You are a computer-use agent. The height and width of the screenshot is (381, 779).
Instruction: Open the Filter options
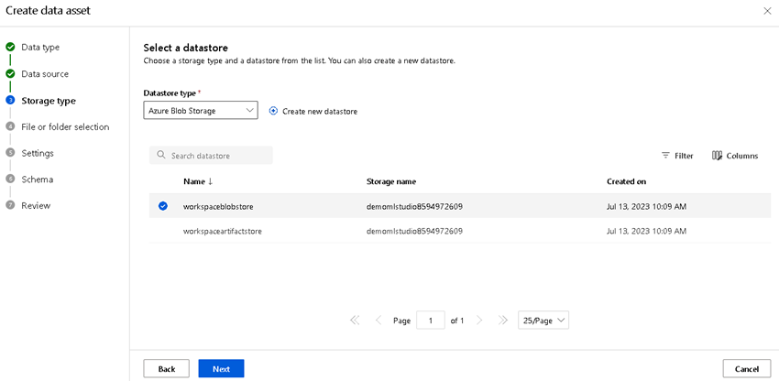[x=677, y=156]
